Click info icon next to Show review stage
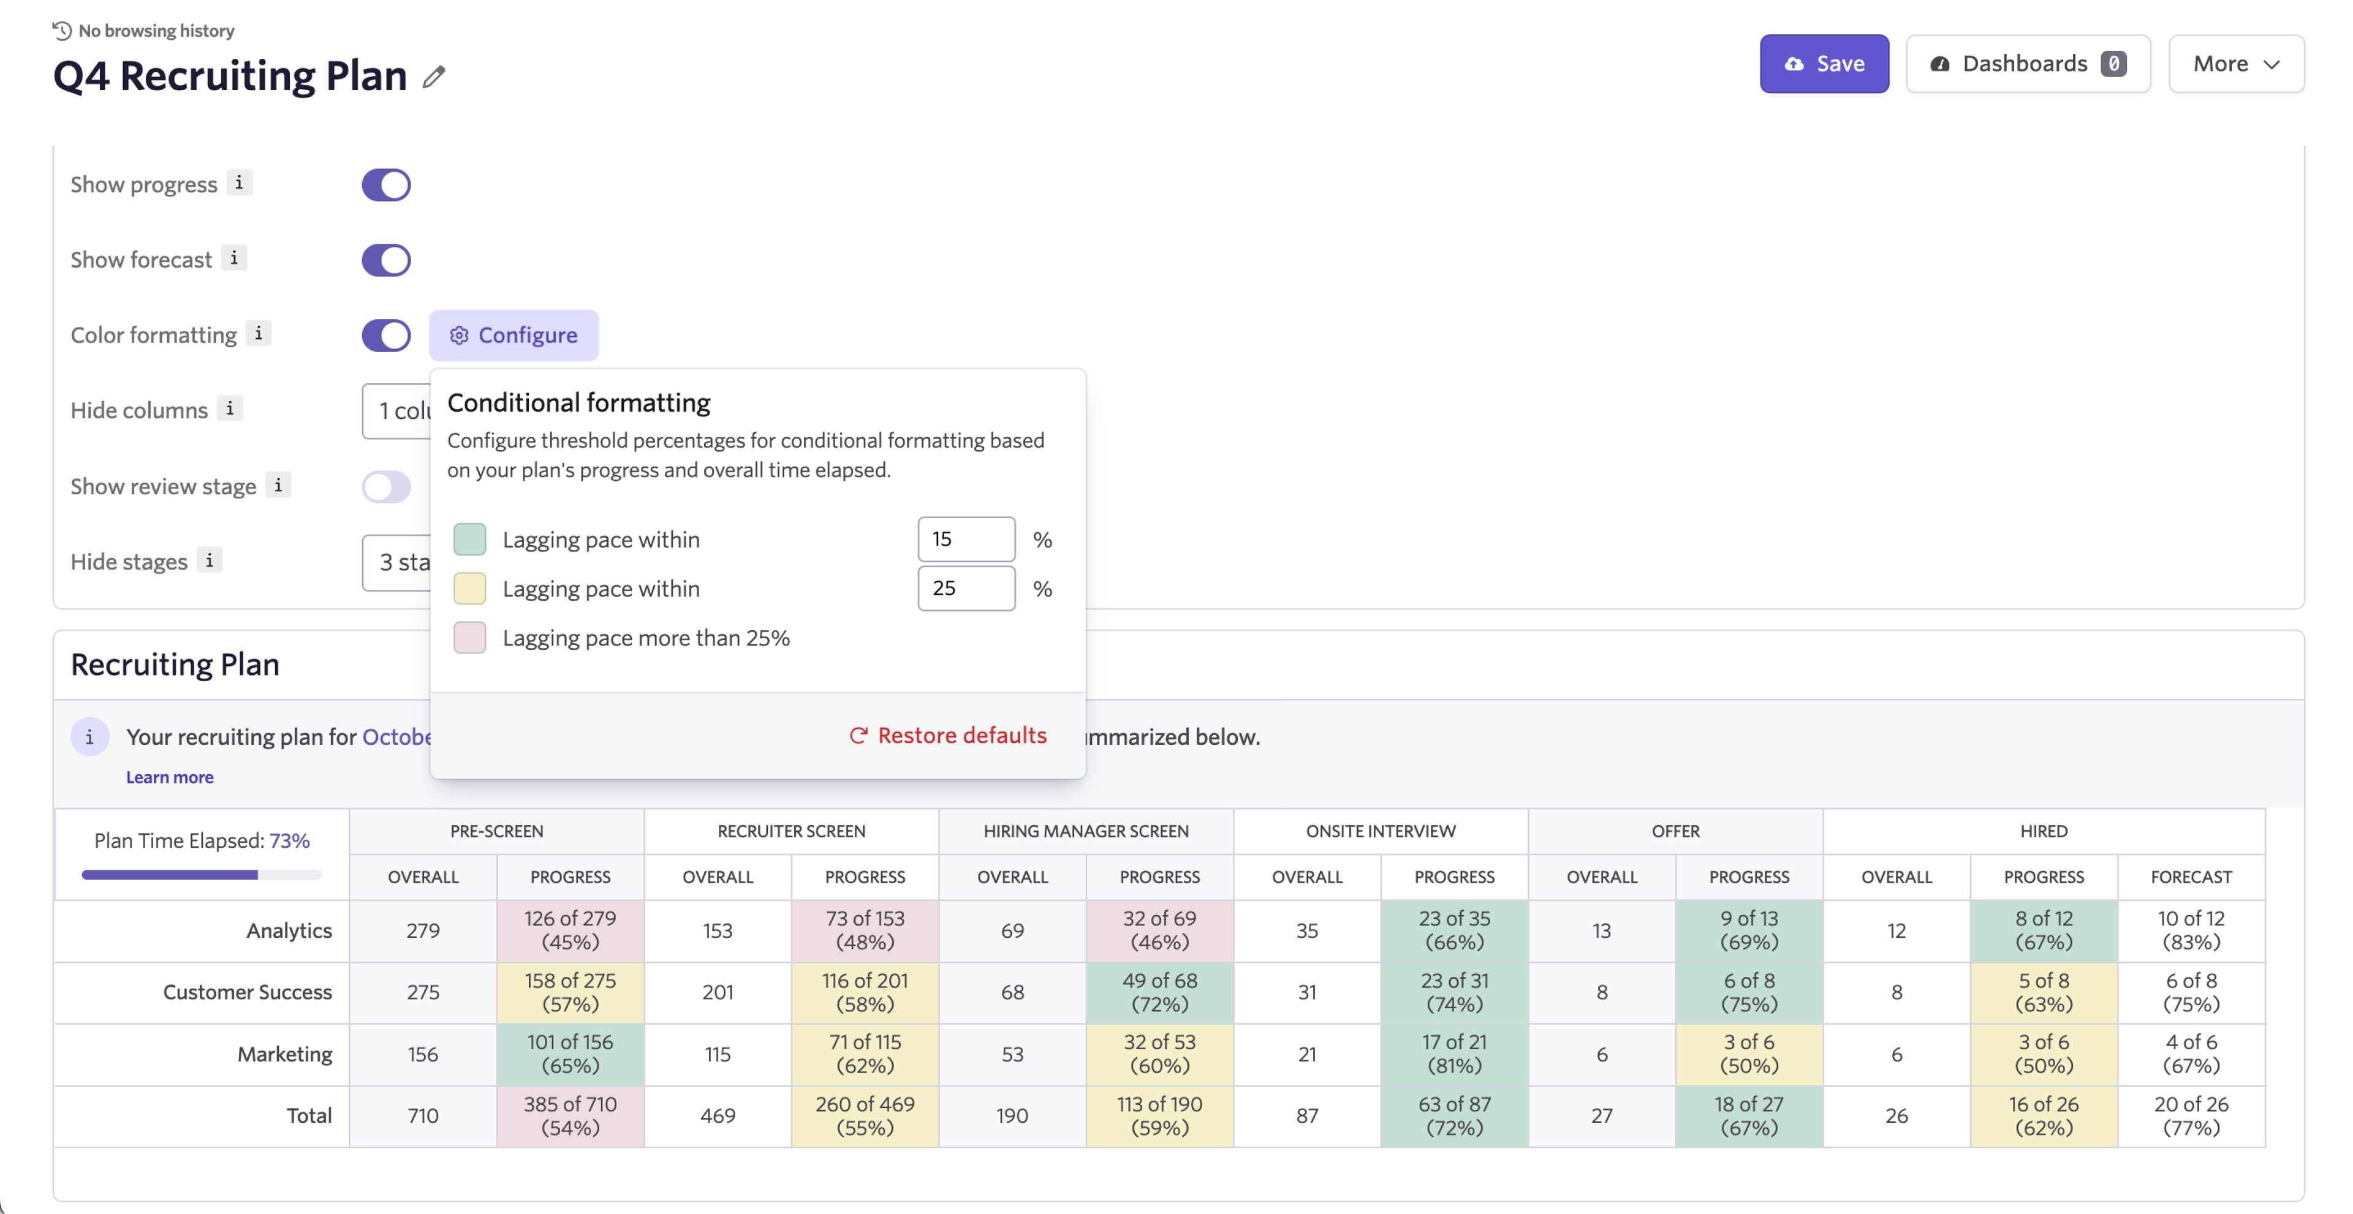Screen dimensions: 2353x1214 click(x=279, y=484)
